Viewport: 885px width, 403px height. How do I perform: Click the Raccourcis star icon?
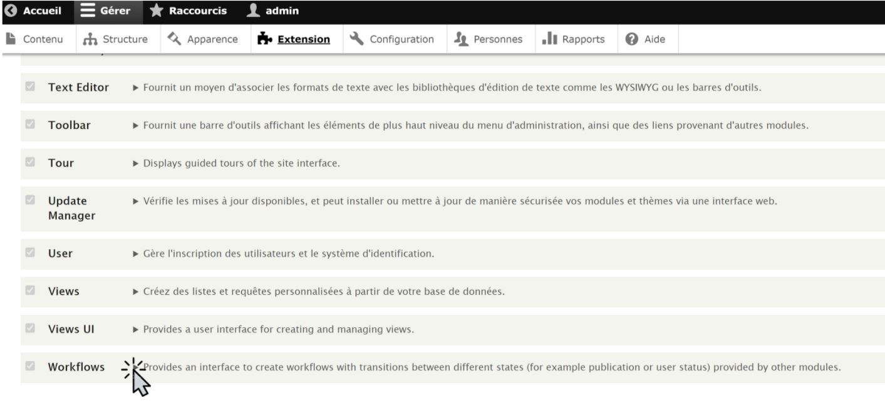click(x=157, y=11)
